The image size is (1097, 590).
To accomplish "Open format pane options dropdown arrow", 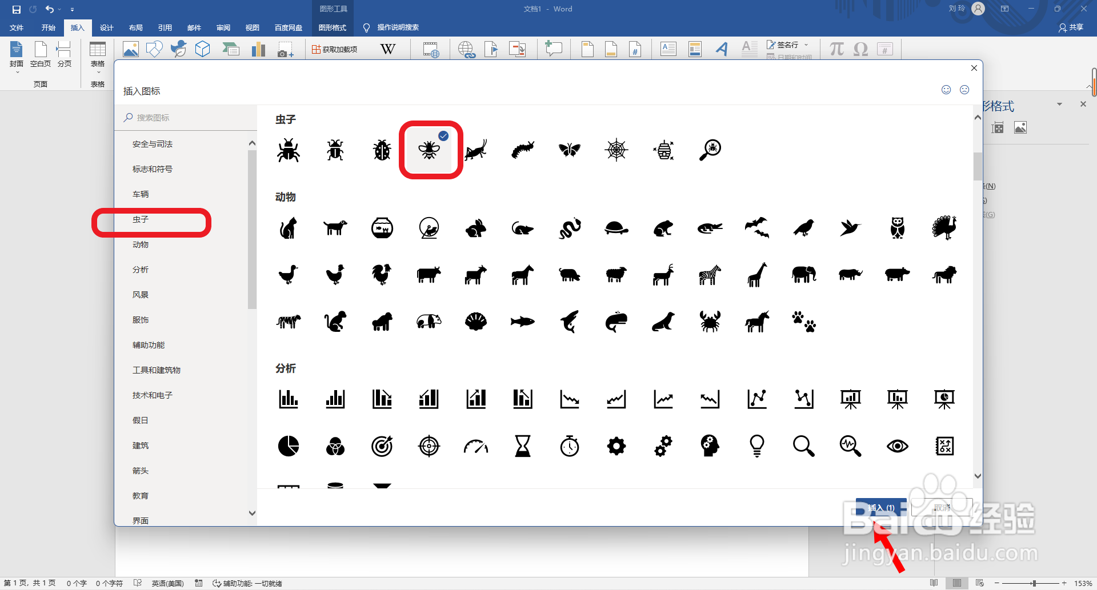I will coord(1059,104).
